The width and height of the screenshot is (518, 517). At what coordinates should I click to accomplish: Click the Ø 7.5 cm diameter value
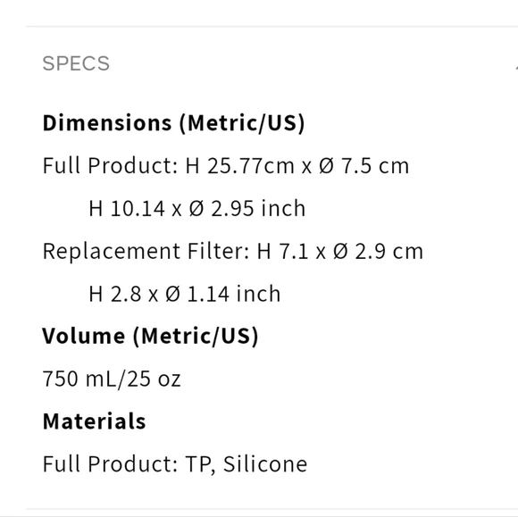pos(364,165)
